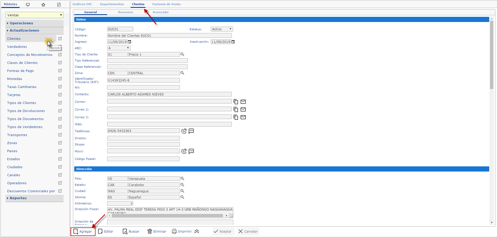
Task: Click the Editar button
Action: coord(106,231)
